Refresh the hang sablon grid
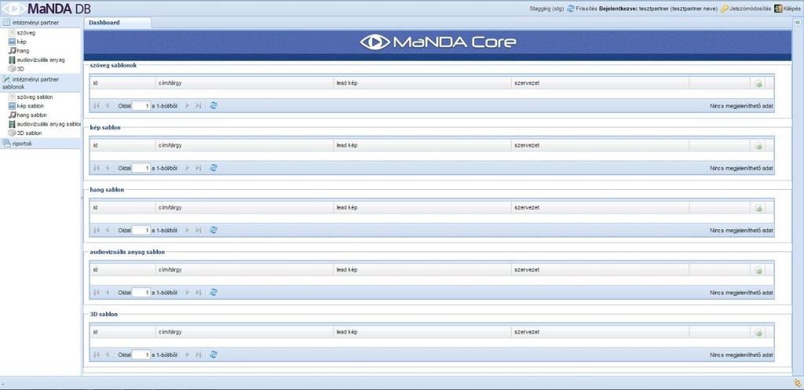 point(214,230)
